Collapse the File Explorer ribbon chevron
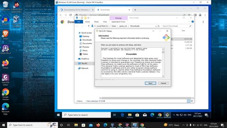The width and height of the screenshot is (227, 128). [x=189, y=22]
